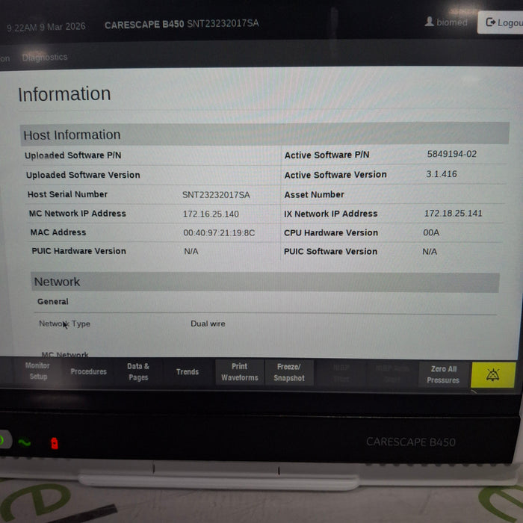The width and height of the screenshot is (523, 523).
Task: Click the Information page heading
Action: pos(64,94)
